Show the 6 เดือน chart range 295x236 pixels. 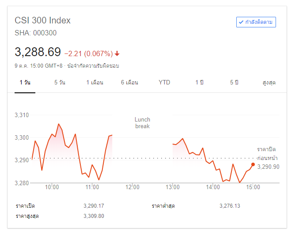pos(129,83)
